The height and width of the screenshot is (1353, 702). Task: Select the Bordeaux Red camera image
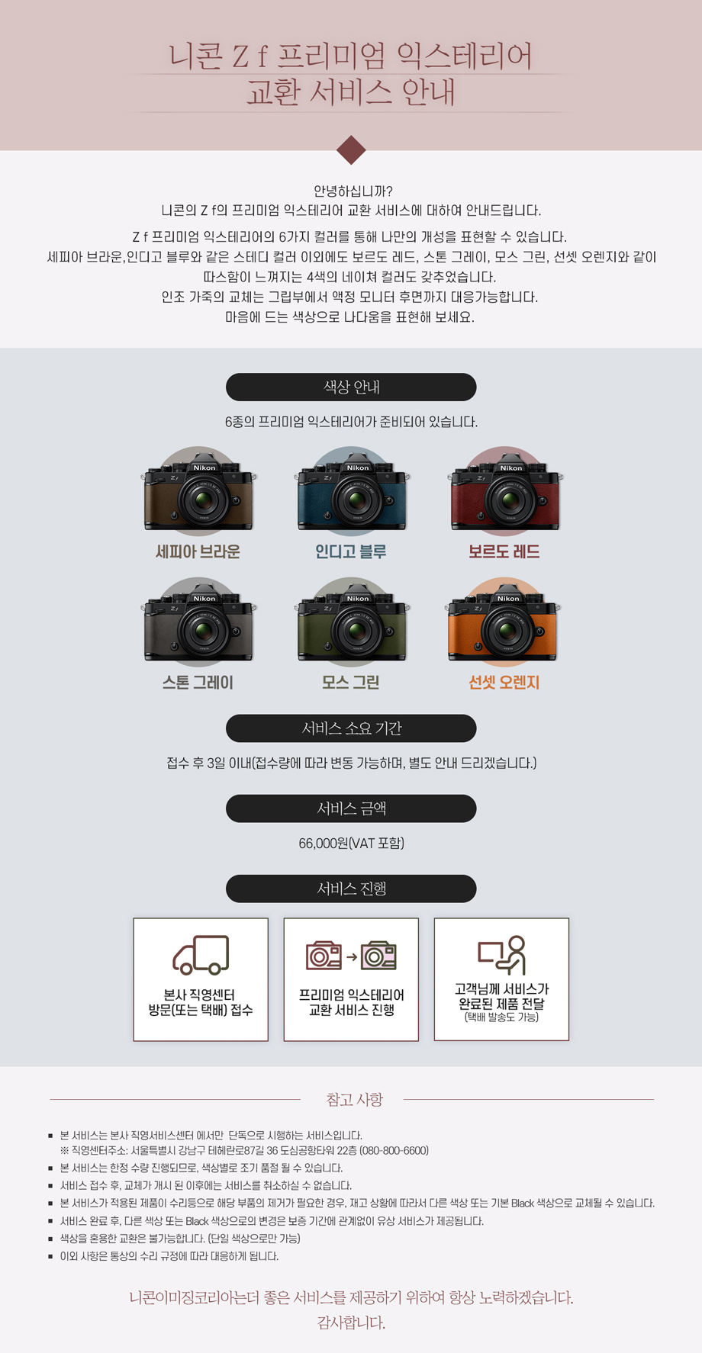tap(504, 492)
